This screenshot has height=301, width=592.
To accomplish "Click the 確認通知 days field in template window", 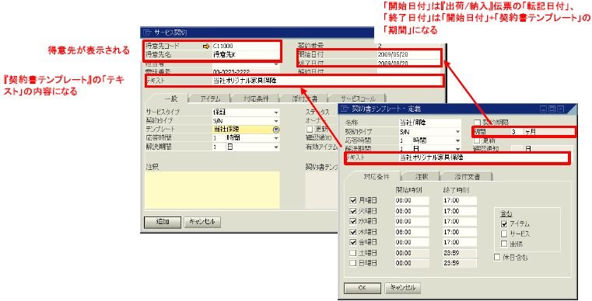I will point(517,149).
